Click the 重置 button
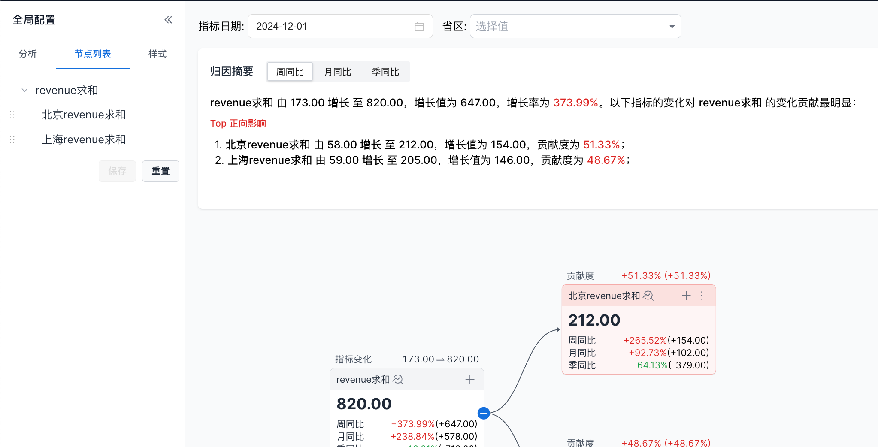 point(160,171)
